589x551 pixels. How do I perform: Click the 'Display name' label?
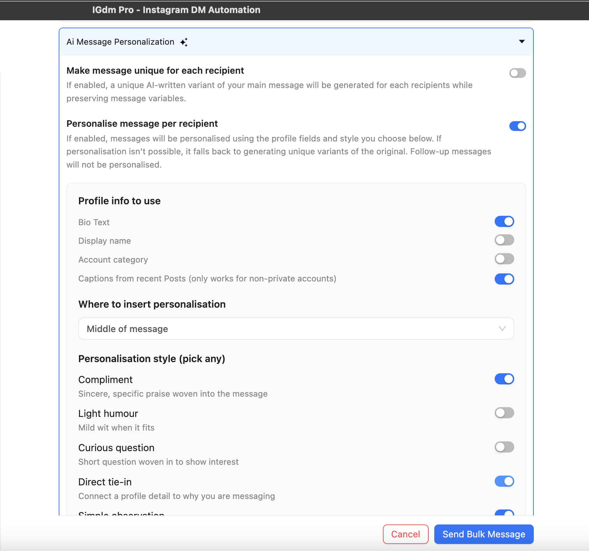click(x=104, y=241)
